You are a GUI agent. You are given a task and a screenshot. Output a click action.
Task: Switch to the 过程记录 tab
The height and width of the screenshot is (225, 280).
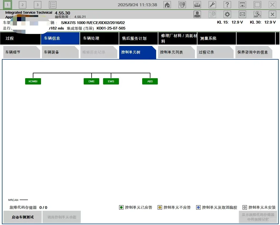[215, 52]
